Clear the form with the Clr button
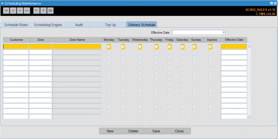 (x=50, y=11)
